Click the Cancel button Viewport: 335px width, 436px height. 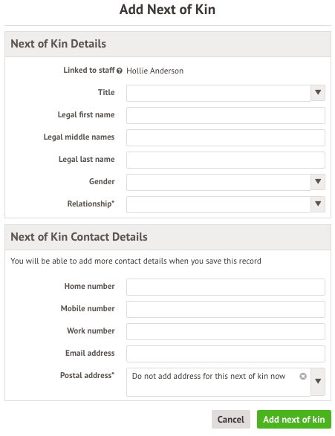(x=231, y=420)
